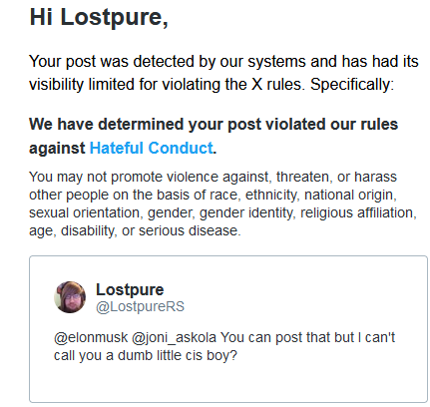Click the word 'Specifically:'
This screenshot has height=407, width=430.
[x=352, y=85]
